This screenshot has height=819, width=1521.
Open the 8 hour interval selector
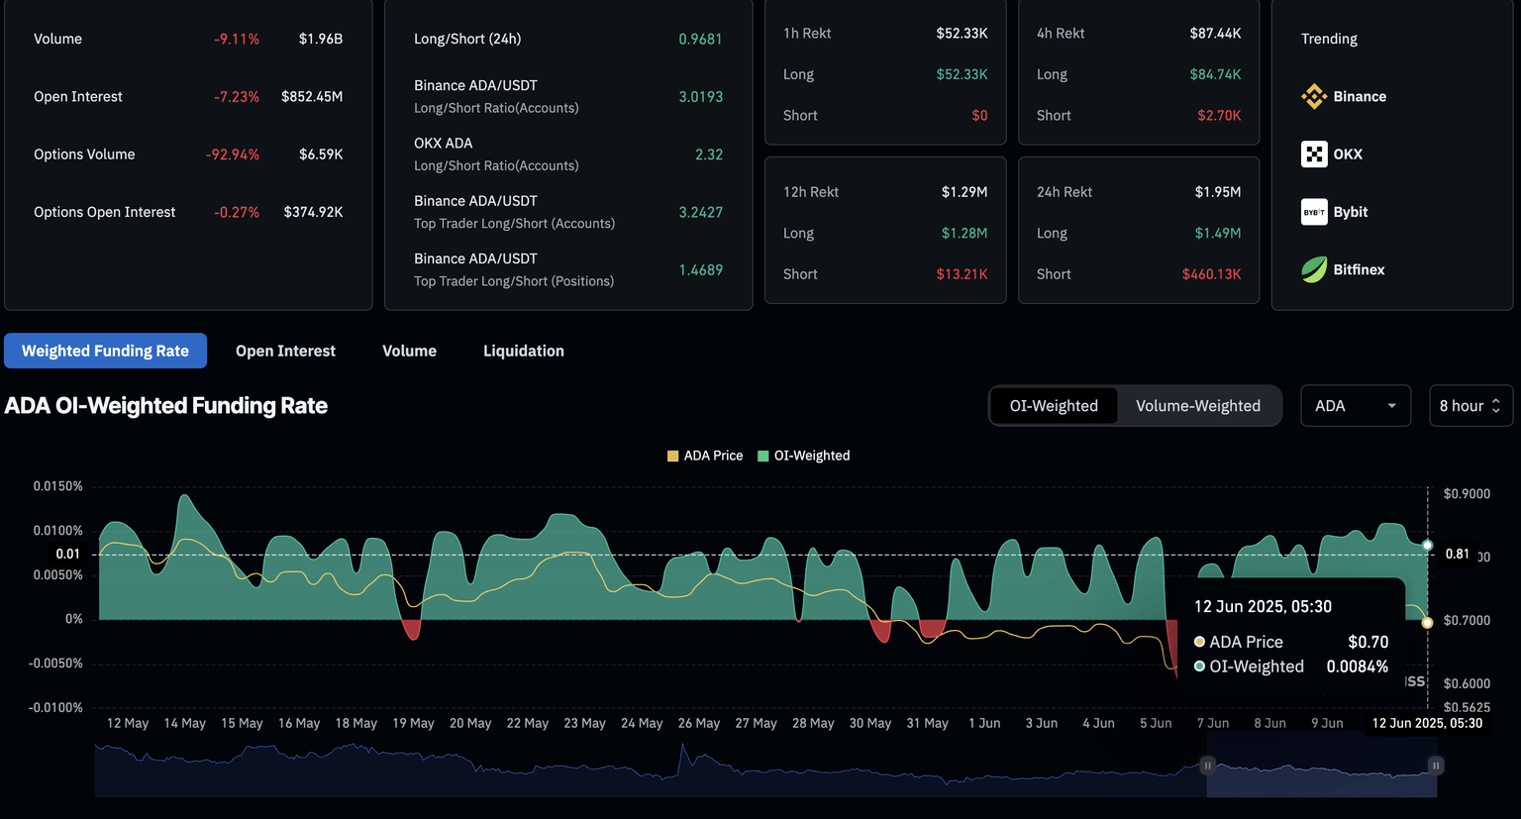point(1470,406)
